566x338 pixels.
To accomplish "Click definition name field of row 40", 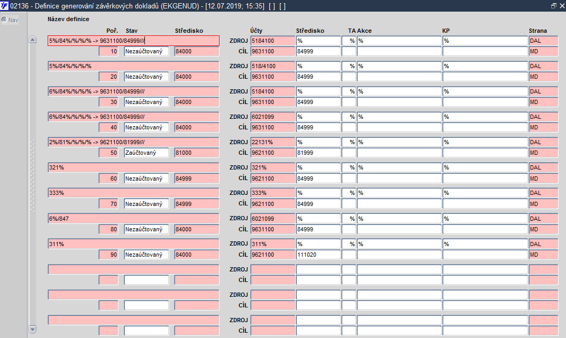I will click(133, 117).
